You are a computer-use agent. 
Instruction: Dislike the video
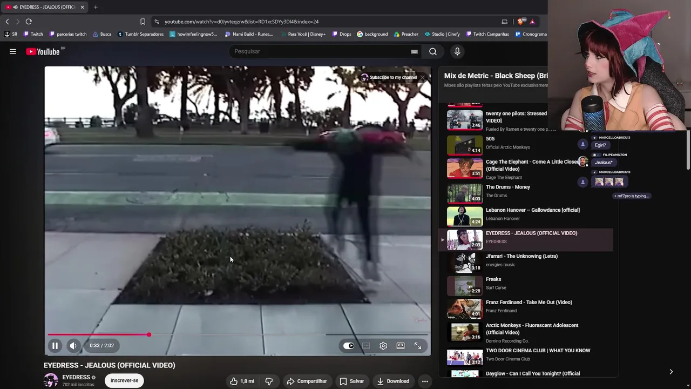tap(269, 381)
